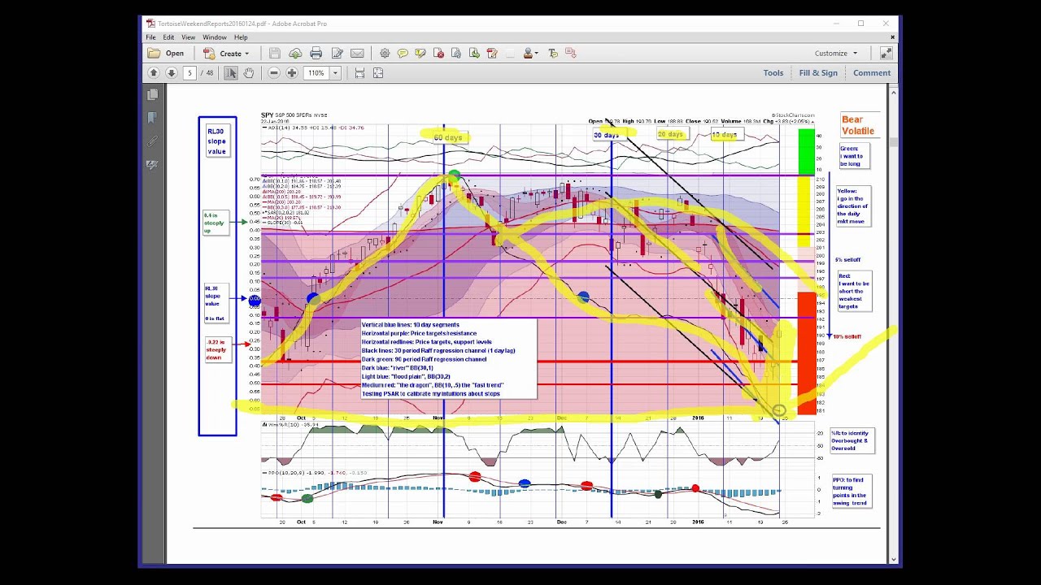Image resolution: width=1041 pixels, height=585 pixels.
Task: Open Preferences via the gear icon
Action: click(385, 54)
